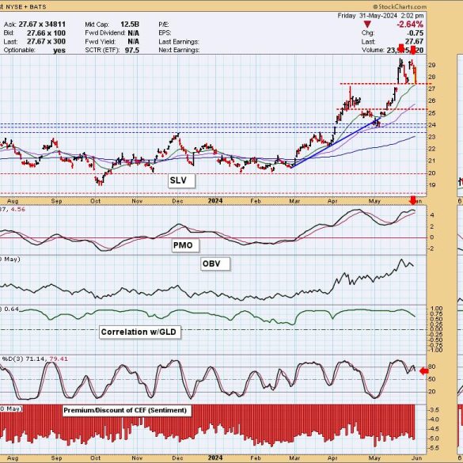Click the blue rising trendline on price chart
The height and width of the screenshot is (463, 463).
336,143
